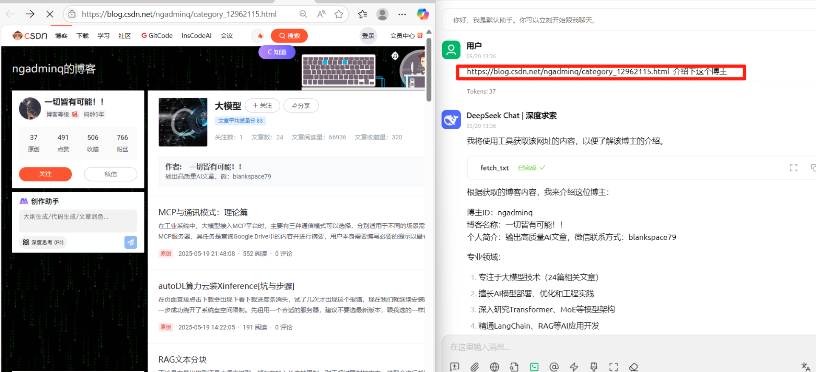Click the purple C知道 button
816x372 pixels.
click(277, 52)
